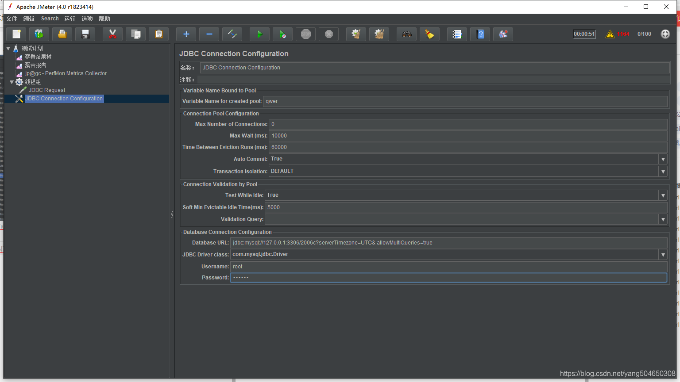Open the 帮助 menu
Image resolution: width=680 pixels, height=382 pixels.
[104, 19]
